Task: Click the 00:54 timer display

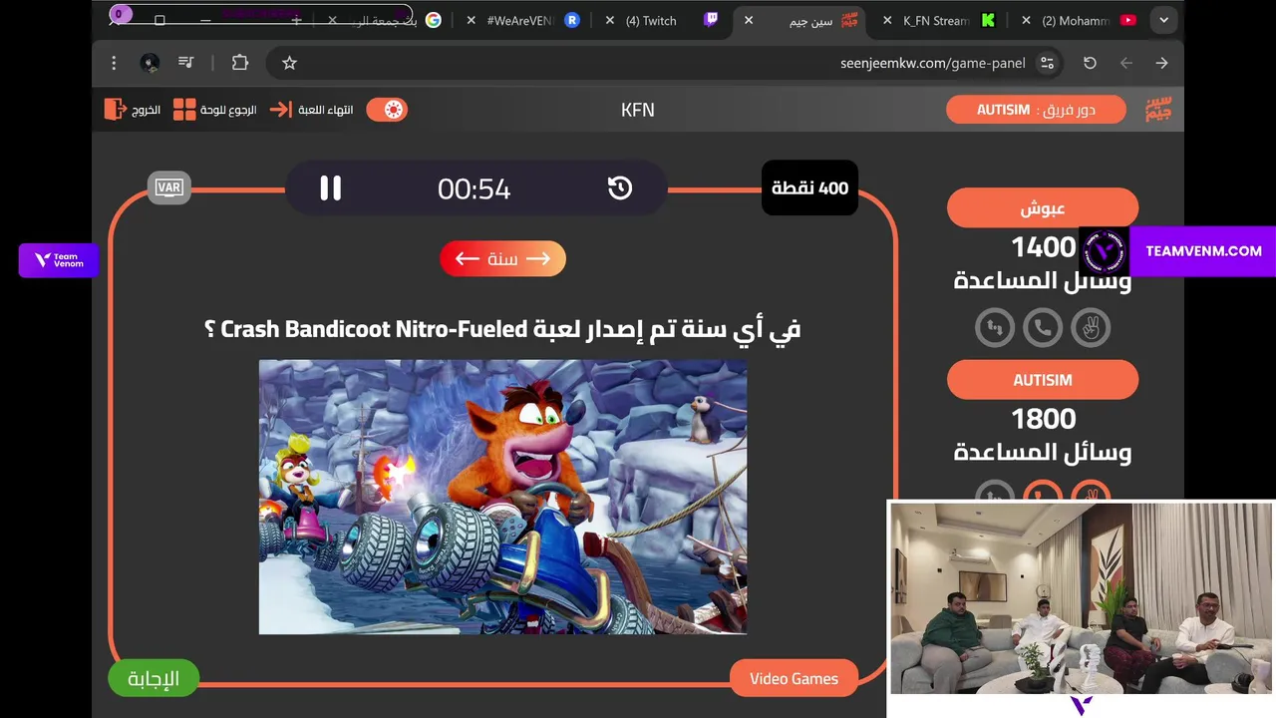Action: [475, 188]
